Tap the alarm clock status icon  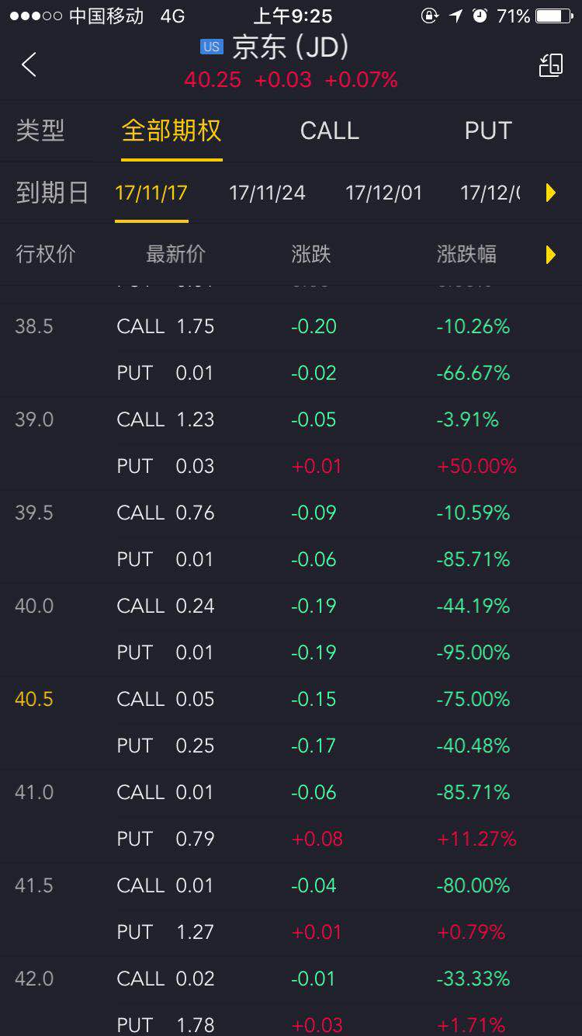click(x=480, y=16)
